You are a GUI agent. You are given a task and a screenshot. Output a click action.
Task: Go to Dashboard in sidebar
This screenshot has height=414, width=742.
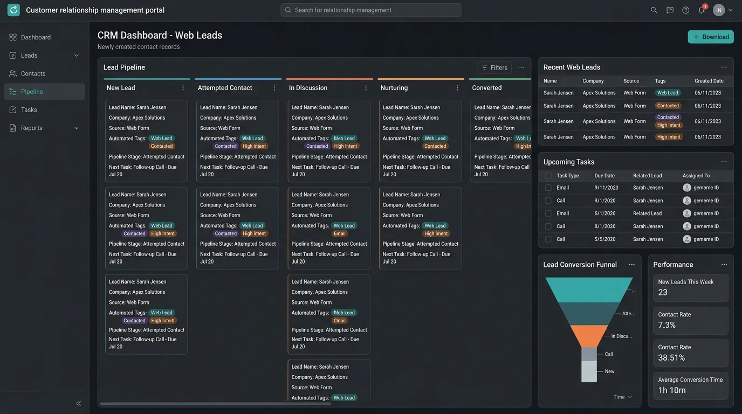pyautogui.click(x=44, y=37)
